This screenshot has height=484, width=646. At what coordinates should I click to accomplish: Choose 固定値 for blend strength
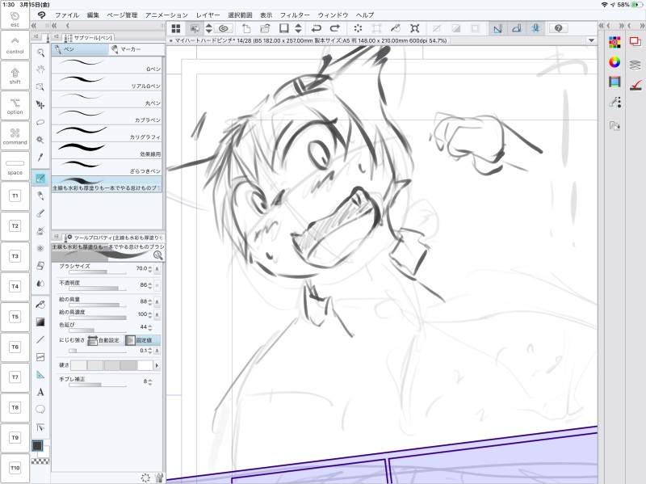(143, 340)
